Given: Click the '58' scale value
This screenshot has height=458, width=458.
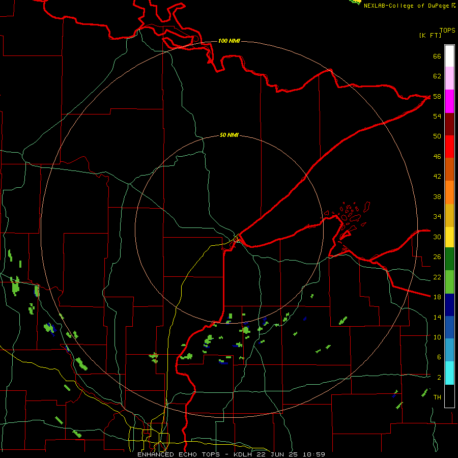Looking at the screenshot, I should point(437,96).
